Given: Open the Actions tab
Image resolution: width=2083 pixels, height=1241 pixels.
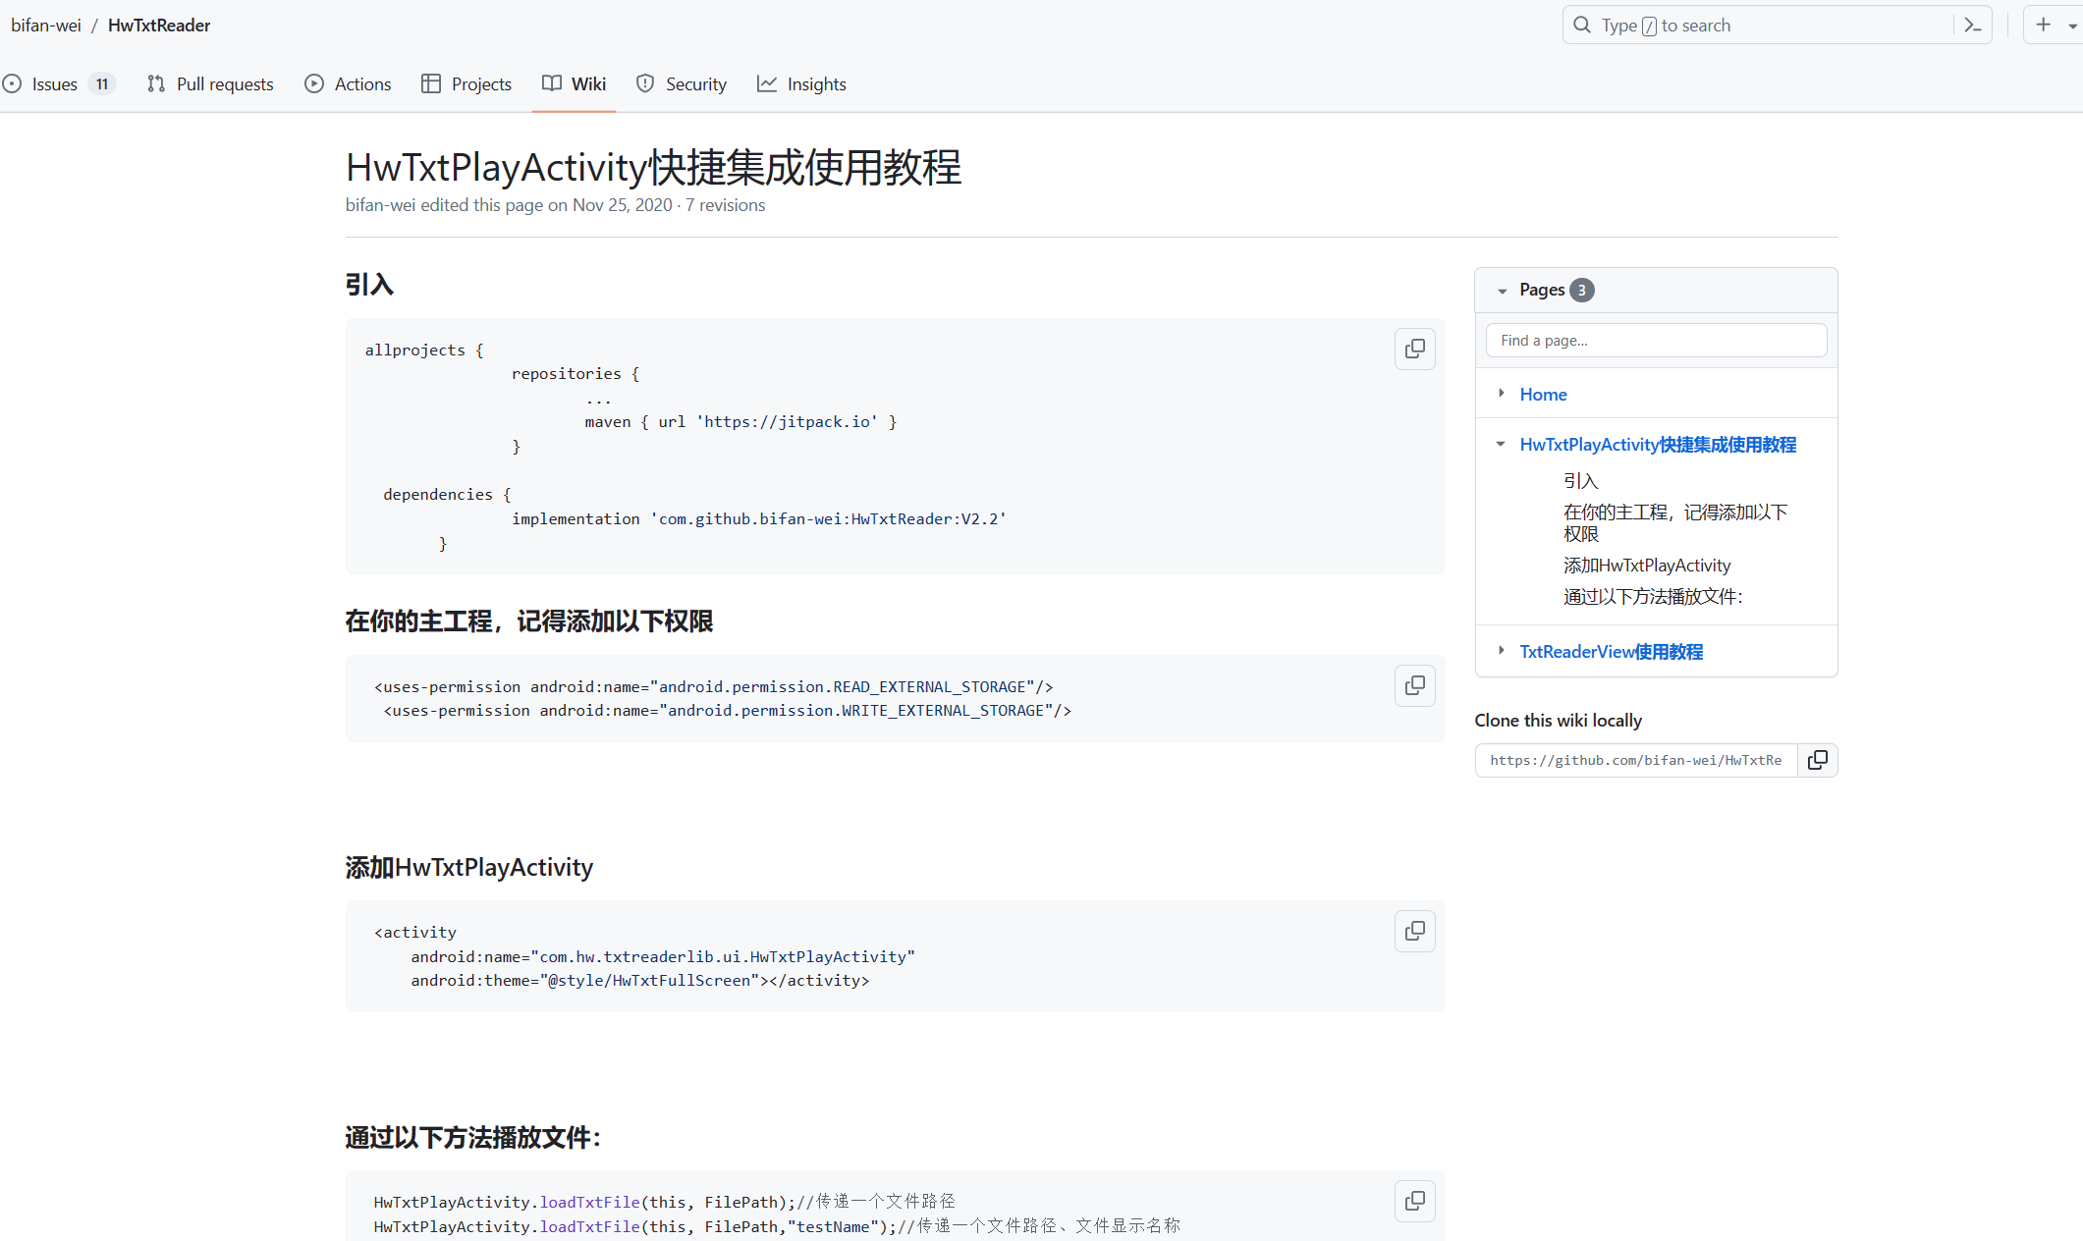Looking at the screenshot, I should (x=348, y=84).
